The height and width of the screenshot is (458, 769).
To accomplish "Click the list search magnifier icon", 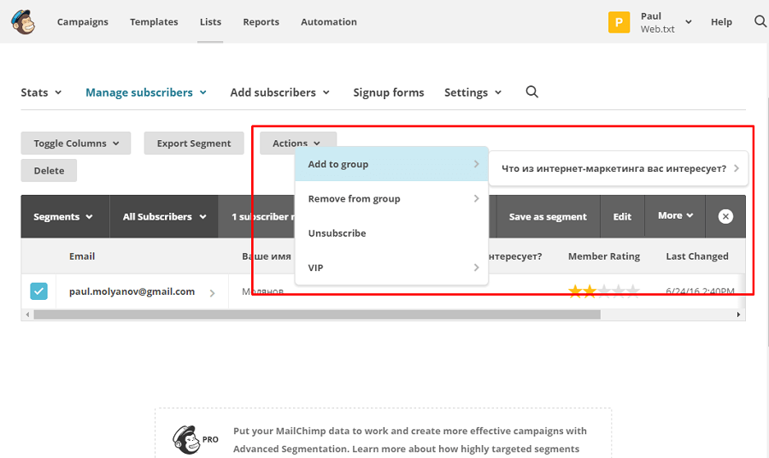I will (x=531, y=92).
